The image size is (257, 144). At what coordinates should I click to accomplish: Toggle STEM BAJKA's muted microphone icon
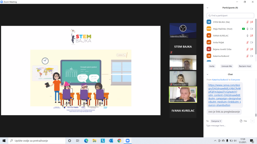247,22
